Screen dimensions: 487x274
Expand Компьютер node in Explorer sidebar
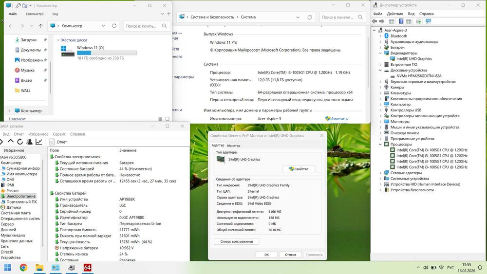coord(9,110)
